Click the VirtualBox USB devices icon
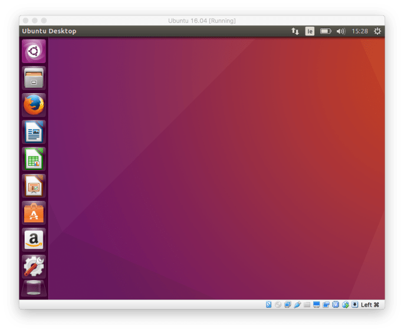Screen dimensions: 404x332 click(297, 305)
